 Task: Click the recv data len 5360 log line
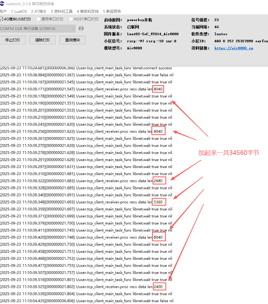[x=81, y=202]
